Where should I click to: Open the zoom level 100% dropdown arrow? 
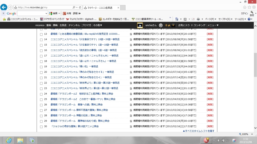tap(252, 134)
